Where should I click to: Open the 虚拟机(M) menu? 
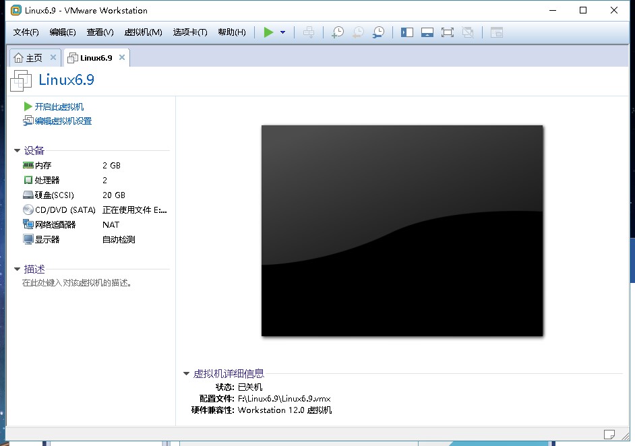tap(143, 32)
